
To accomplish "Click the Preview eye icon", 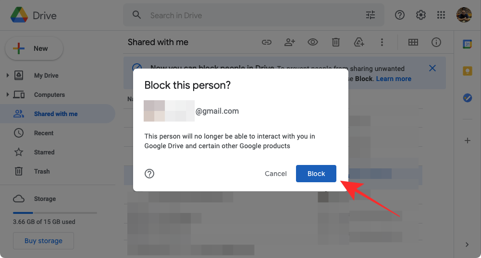I will [313, 42].
